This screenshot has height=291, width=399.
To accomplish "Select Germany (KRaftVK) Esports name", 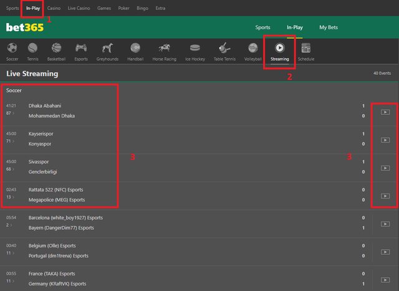I will pyautogui.click(x=57, y=284).
